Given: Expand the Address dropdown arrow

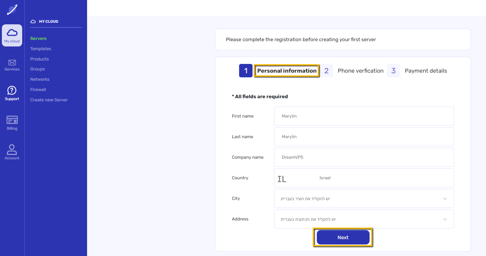Looking at the screenshot, I should pos(445,219).
